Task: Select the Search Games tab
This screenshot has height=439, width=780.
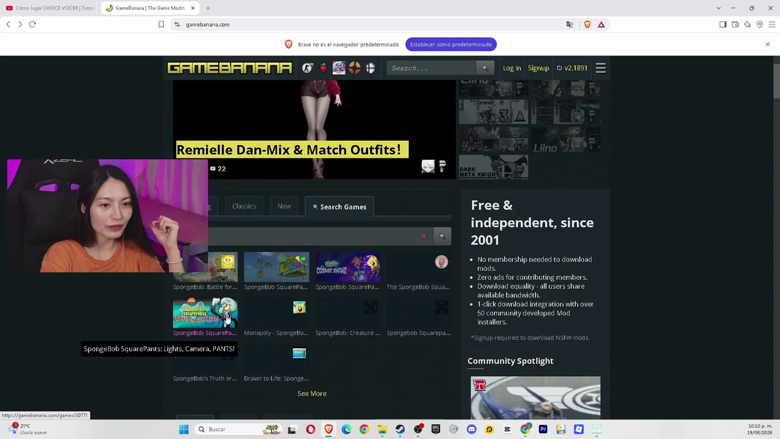Action: tap(339, 207)
